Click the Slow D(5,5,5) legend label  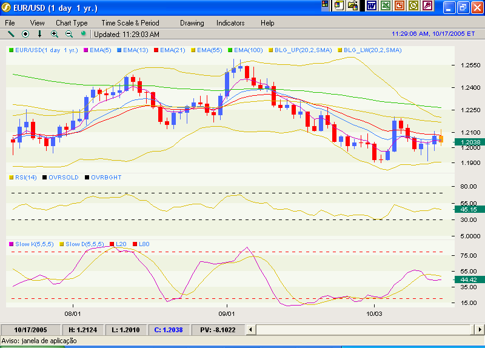click(x=85, y=244)
